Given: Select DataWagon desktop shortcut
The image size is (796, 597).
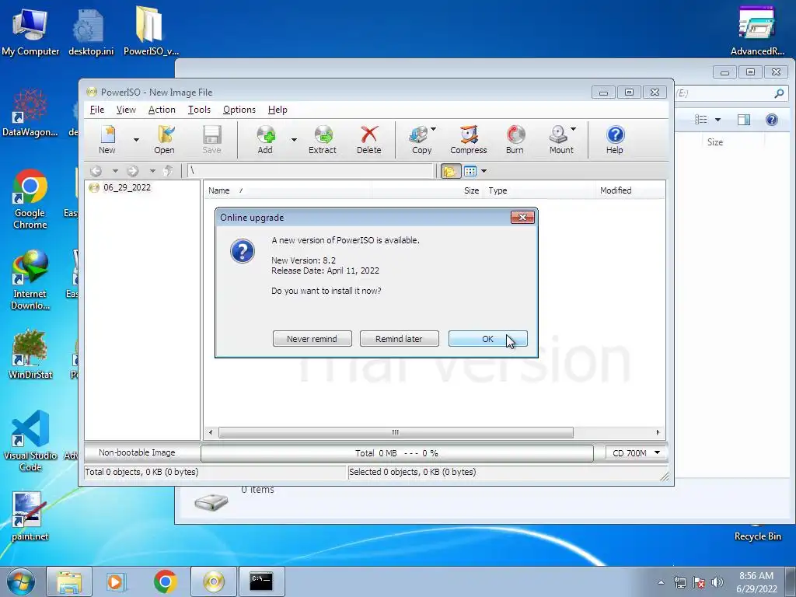Looking at the screenshot, I should point(30,113).
